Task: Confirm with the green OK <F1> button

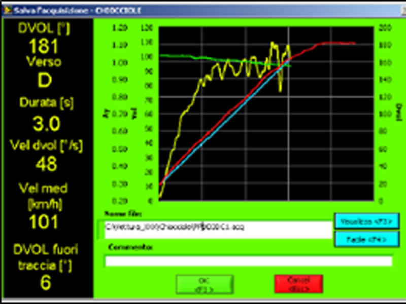Action: pos(205,284)
